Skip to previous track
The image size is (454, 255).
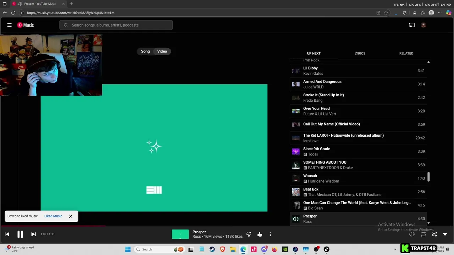click(7, 234)
